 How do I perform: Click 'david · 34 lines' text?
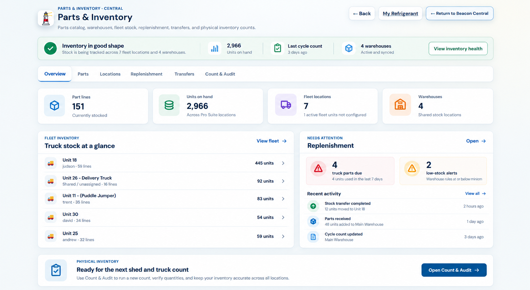(x=76, y=221)
